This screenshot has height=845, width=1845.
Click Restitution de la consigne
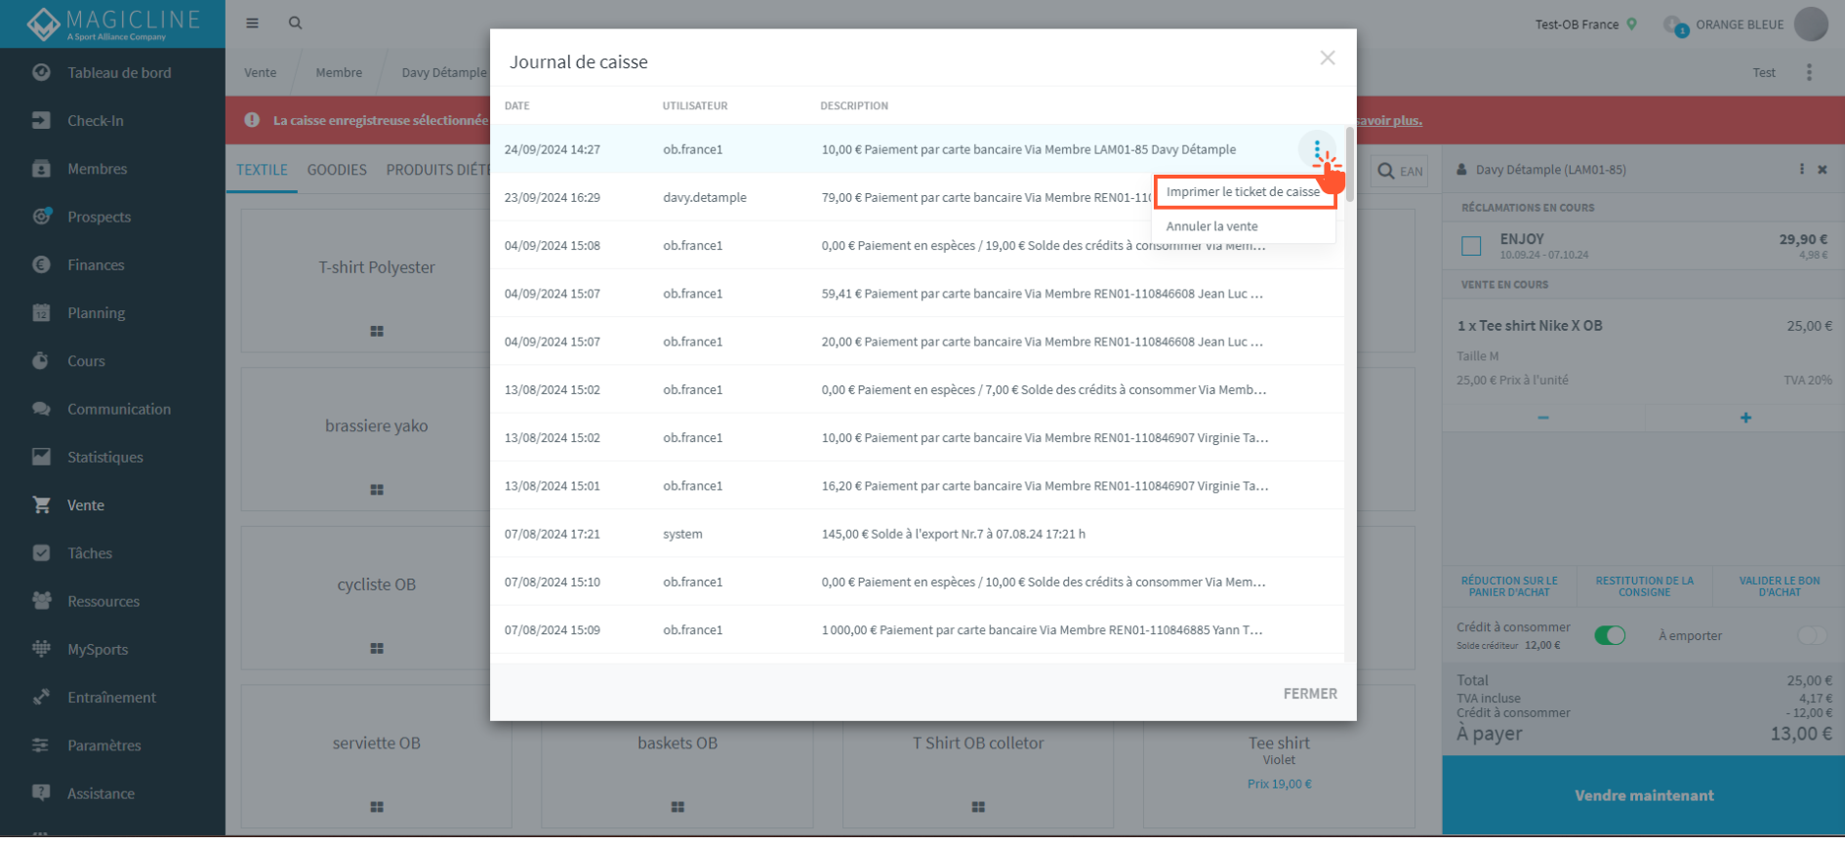1644,586
